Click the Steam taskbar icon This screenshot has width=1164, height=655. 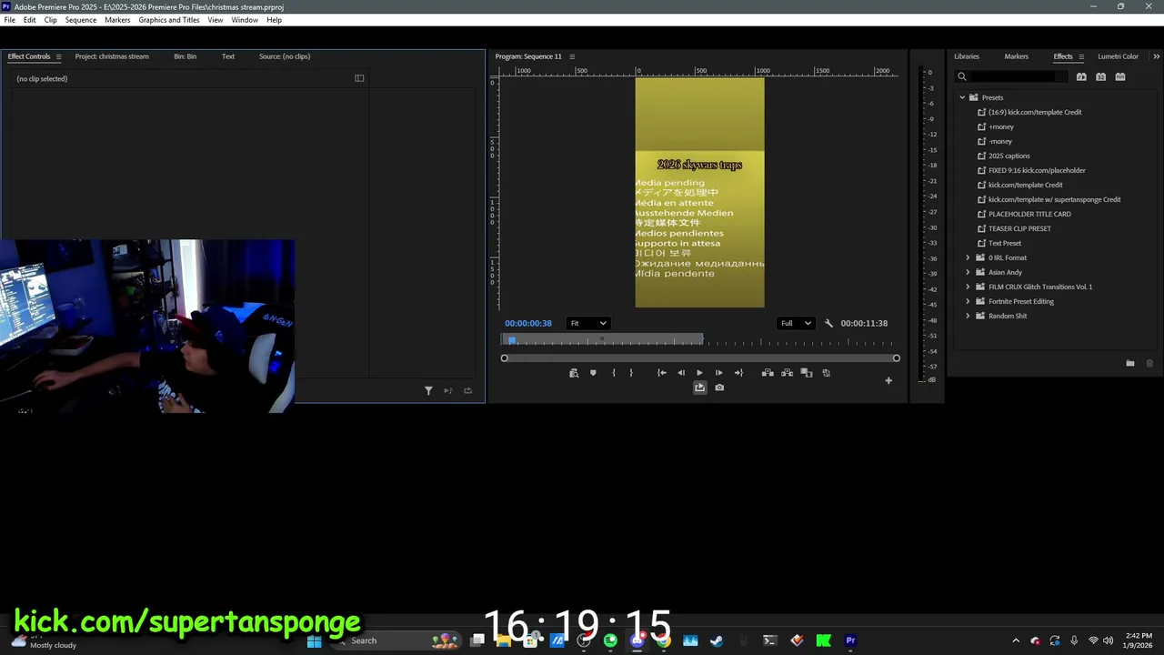tap(717, 640)
